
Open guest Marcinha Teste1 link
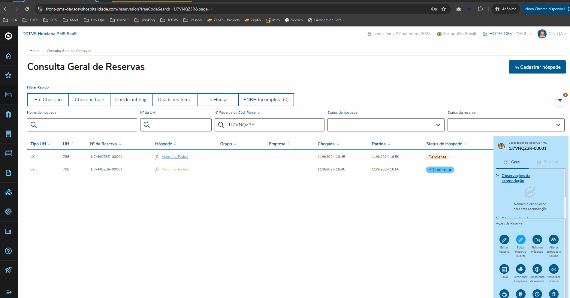[x=175, y=157]
